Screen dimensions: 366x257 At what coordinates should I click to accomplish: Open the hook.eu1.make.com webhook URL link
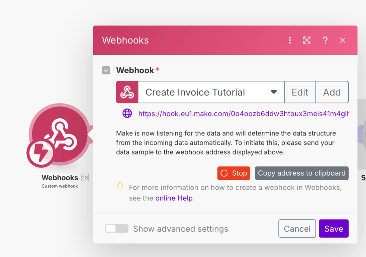click(243, 114)
